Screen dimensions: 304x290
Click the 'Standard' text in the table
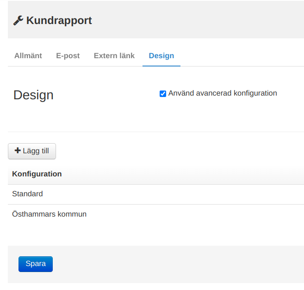[27, 194]
